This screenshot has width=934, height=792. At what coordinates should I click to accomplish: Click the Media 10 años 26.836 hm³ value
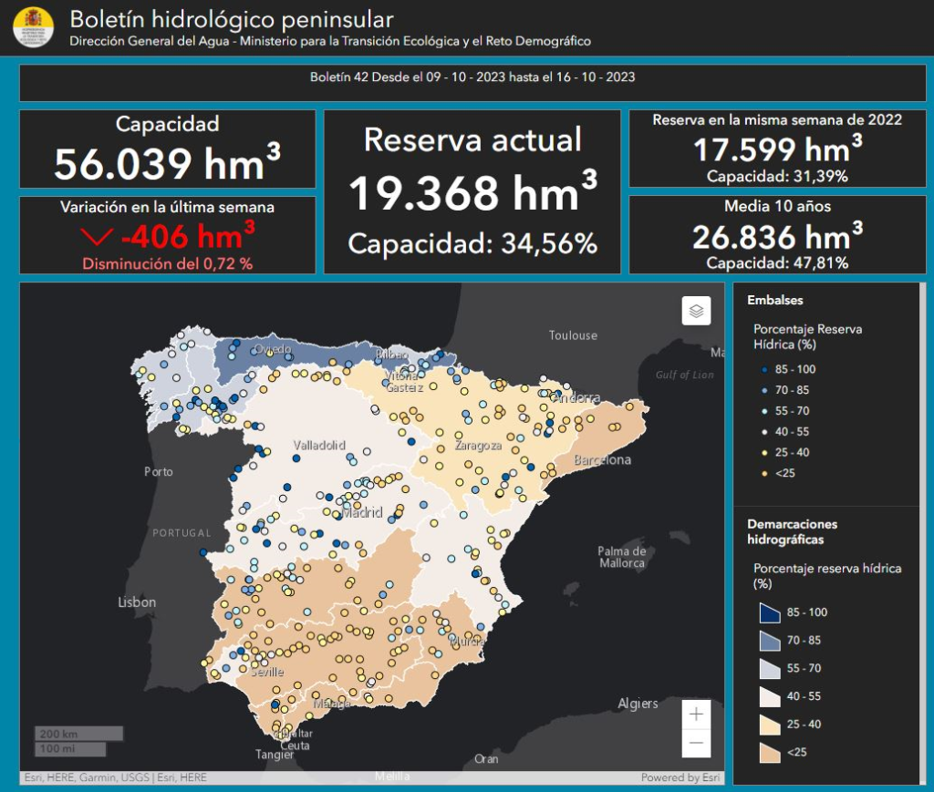(x=777, y=236)
